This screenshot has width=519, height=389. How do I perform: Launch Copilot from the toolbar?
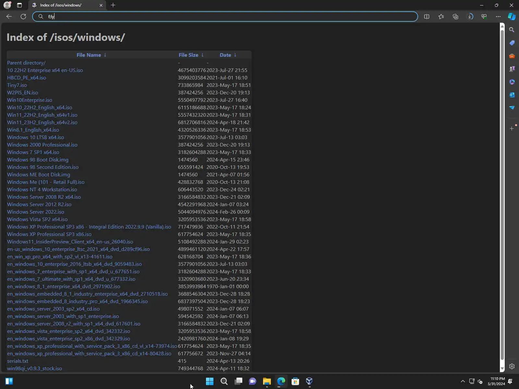tap(512, 17)
